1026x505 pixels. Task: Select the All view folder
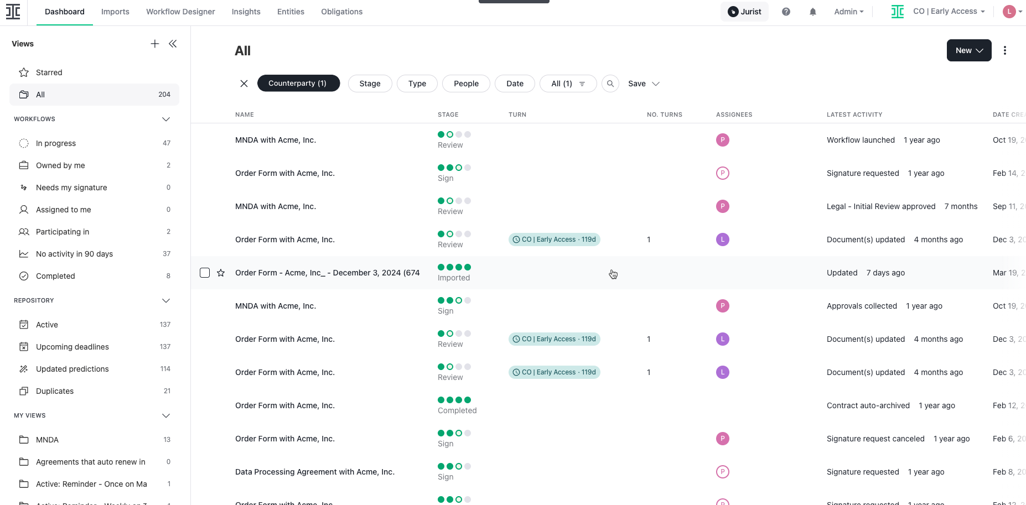(94, 95)
